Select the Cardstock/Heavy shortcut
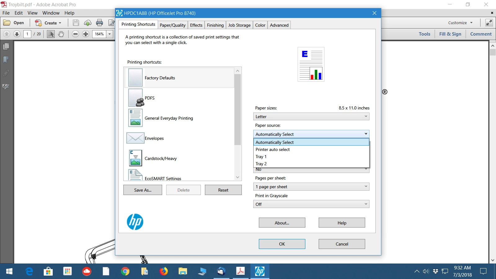The image size is (496, 279). [x=179, y=158]
